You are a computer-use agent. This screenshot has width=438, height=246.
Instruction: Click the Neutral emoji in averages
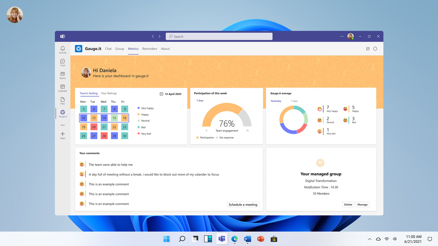coord(320,120)
